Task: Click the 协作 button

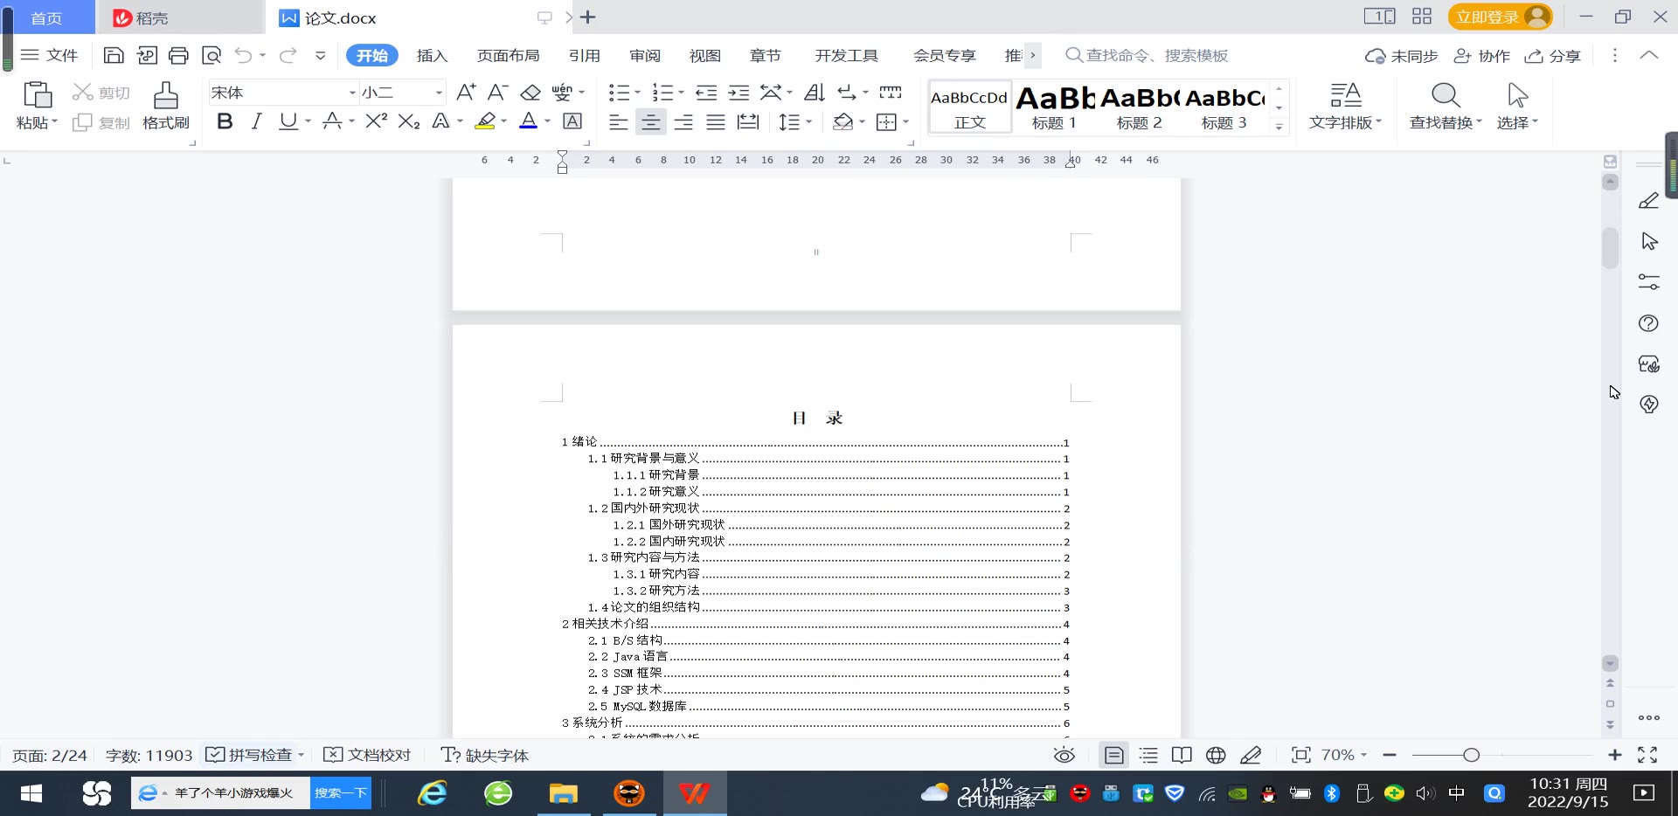Action: pyautogui.click(x=1481, y=56)
